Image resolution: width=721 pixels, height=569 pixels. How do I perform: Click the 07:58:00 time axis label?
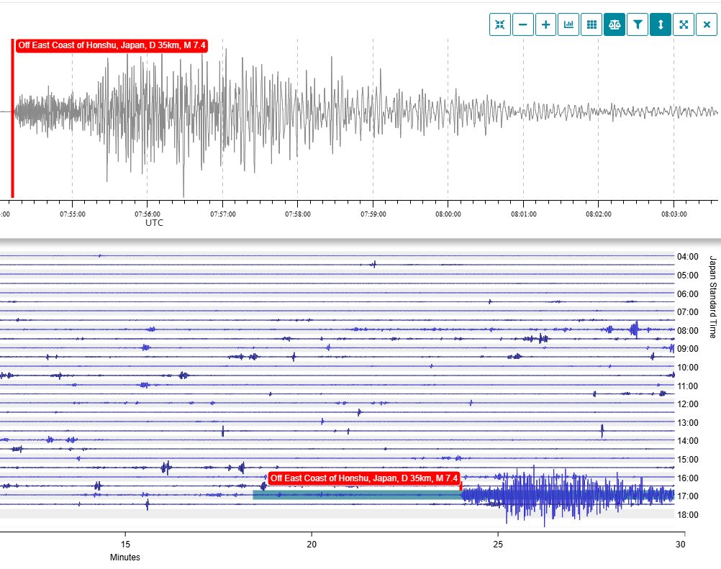(298, 214)
